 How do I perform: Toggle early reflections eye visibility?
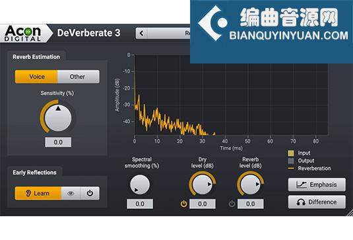click(x=71, y=193)
